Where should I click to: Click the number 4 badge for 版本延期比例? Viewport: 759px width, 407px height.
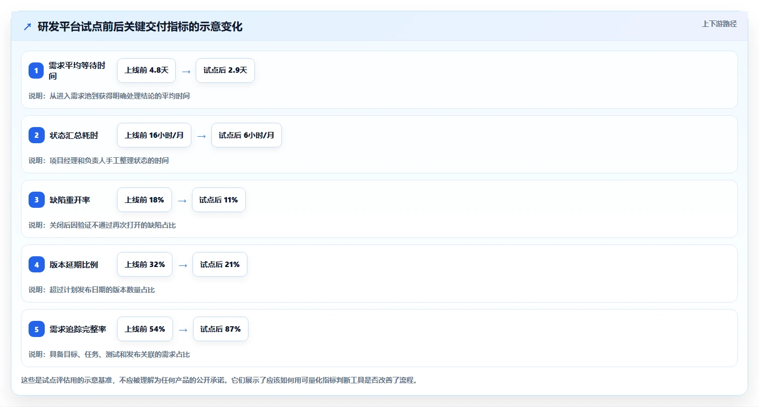37,264
